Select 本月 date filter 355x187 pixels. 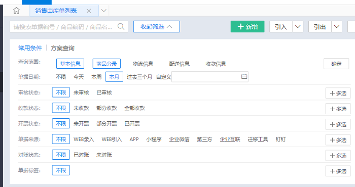pos(114,77)
